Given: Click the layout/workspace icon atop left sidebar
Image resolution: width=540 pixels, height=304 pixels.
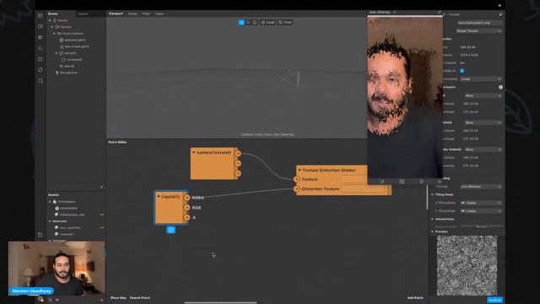Looking at the screenshot, I should pos(40,15).
